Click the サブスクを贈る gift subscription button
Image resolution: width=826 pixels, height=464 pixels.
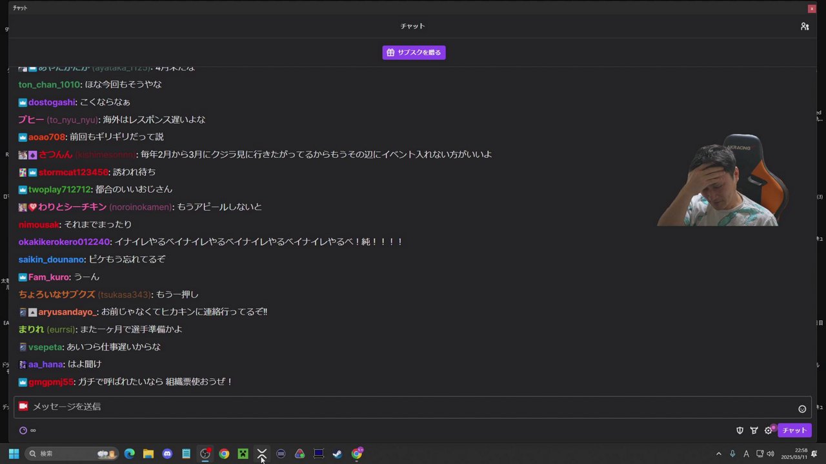414,52
